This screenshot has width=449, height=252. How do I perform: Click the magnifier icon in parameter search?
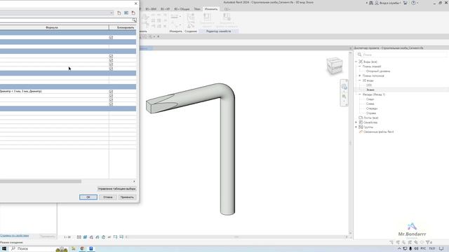(x=134, y=20)
